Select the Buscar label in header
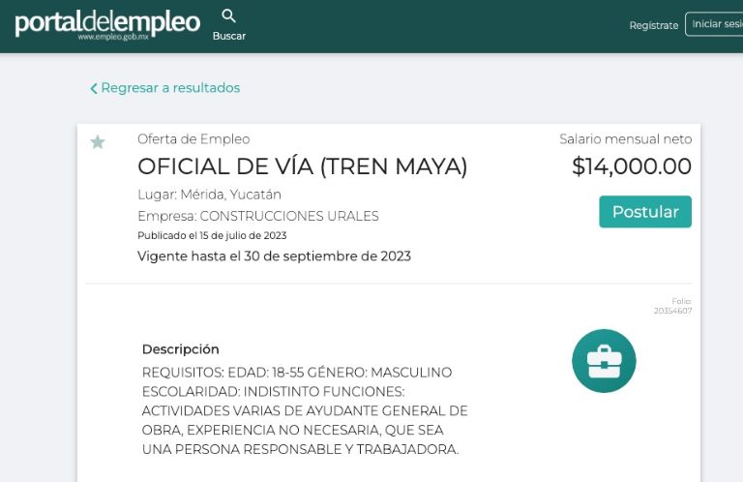Viewport: 743px width, 482px height. [229, 36]
